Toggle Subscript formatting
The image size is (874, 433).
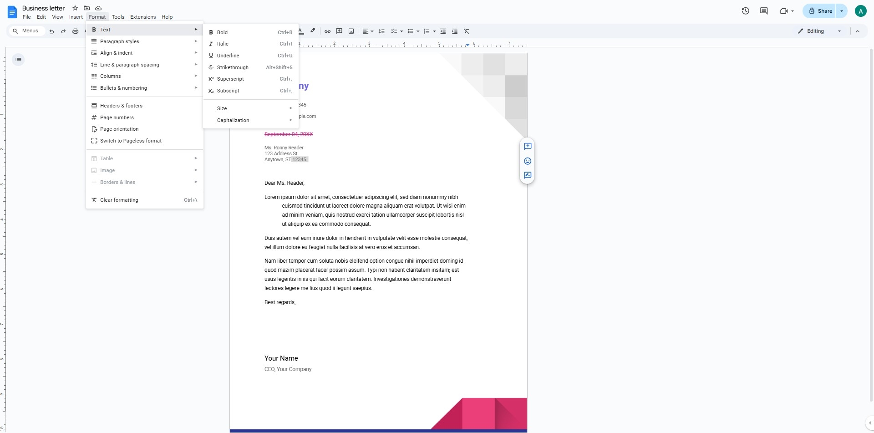(x=228, y=91)
